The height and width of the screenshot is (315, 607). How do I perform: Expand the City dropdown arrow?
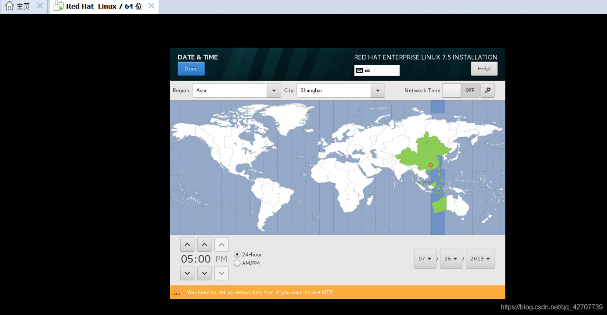tap(378, 90)
